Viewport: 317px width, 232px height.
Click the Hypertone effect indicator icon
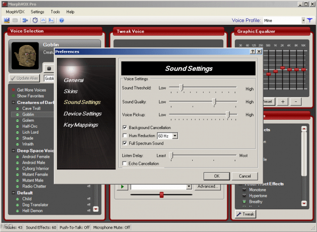tap(244, 196)
